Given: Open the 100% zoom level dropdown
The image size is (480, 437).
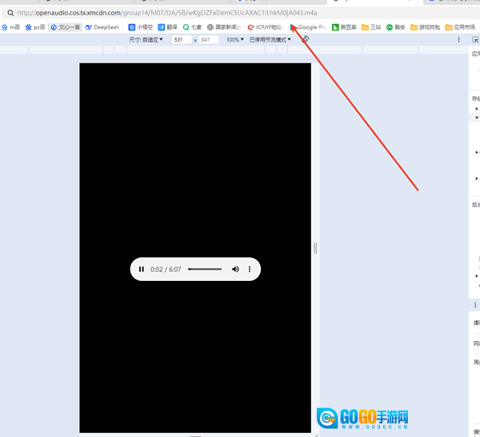Looking at the screenshot, I should [x=234, y=39].
